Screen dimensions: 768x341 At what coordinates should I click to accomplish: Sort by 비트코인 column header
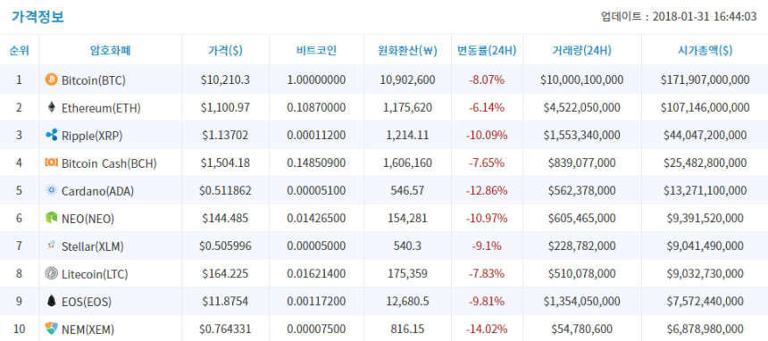316,50
